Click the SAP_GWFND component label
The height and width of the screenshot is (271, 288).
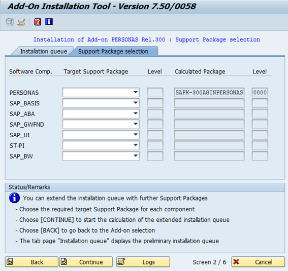(x=26, y=125)
